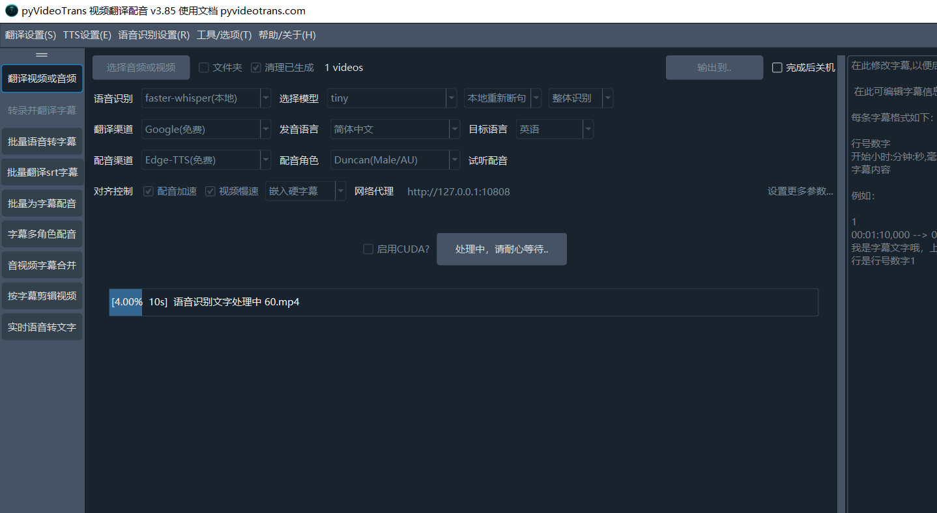Toggle the 启用CUDA? checkbox
937x513 pixels.
point(369,249)
